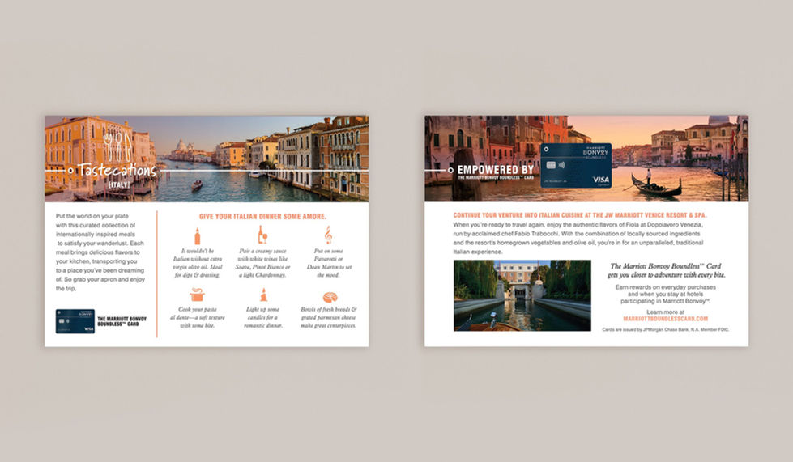This screenshot has width=793, height=462.
Task: Click the tip 'Pair a creamy sauce with white wines'
Action: point(262,263)
